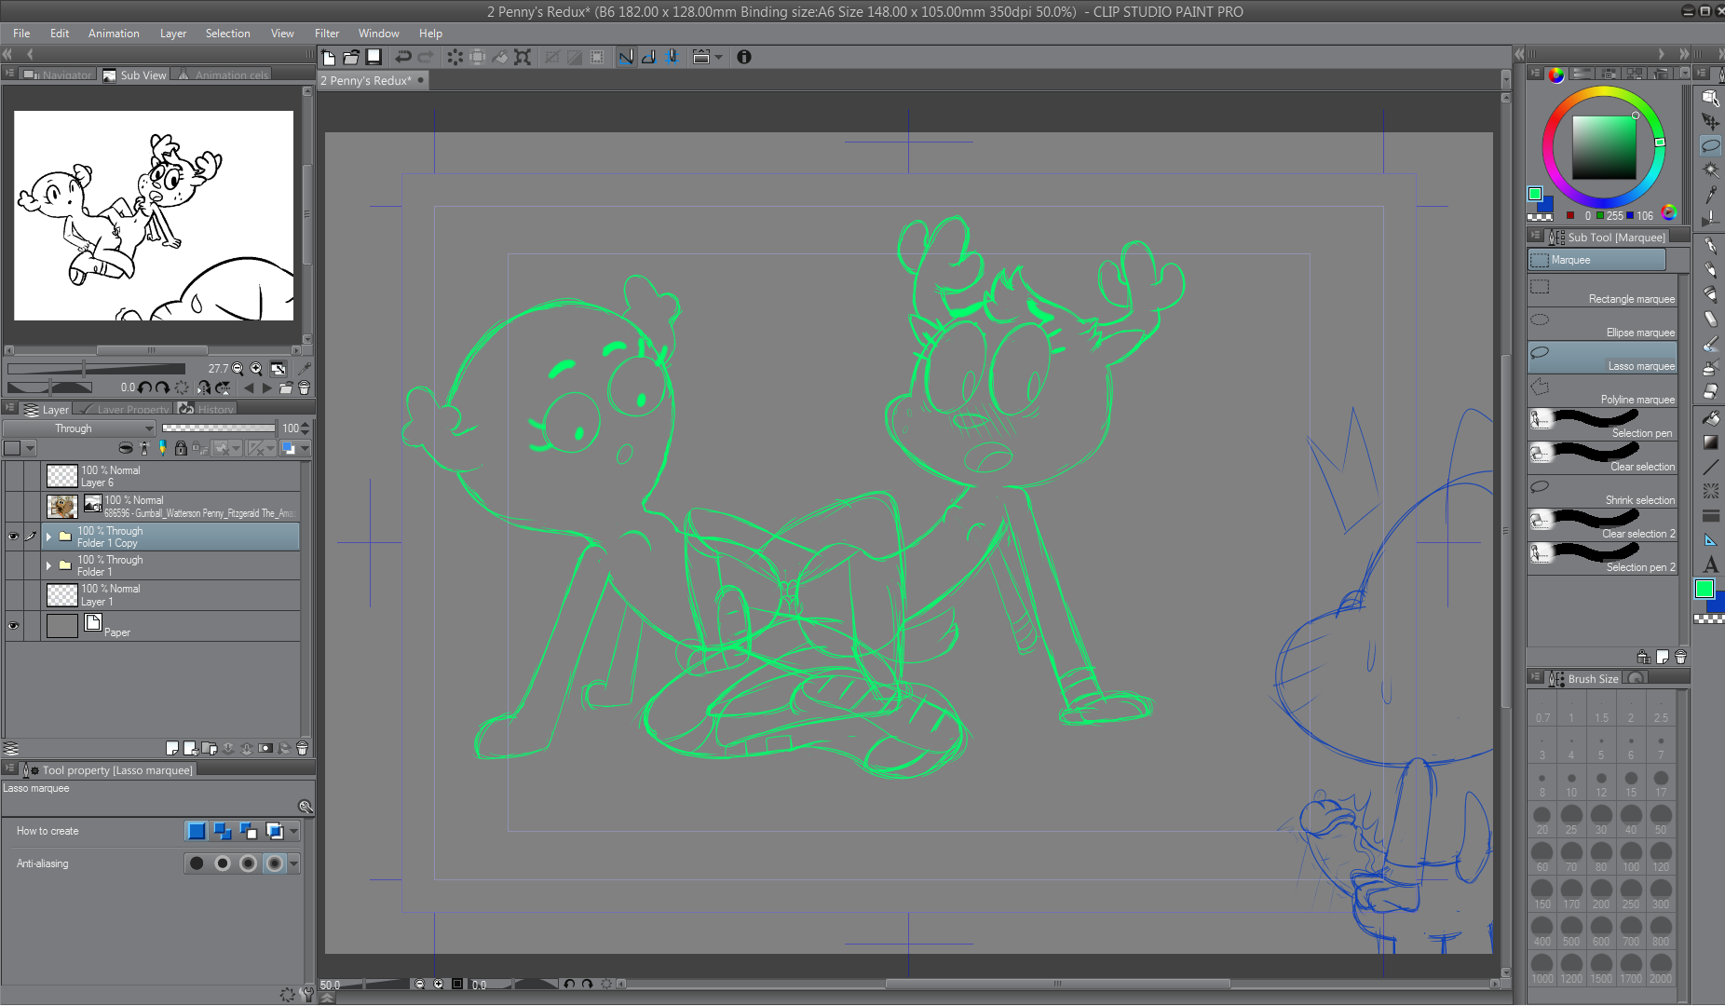Screen dimensions: 1725x1006
Task: Toggle Snap to Grid in toolbar
Action: pos(672,57)
